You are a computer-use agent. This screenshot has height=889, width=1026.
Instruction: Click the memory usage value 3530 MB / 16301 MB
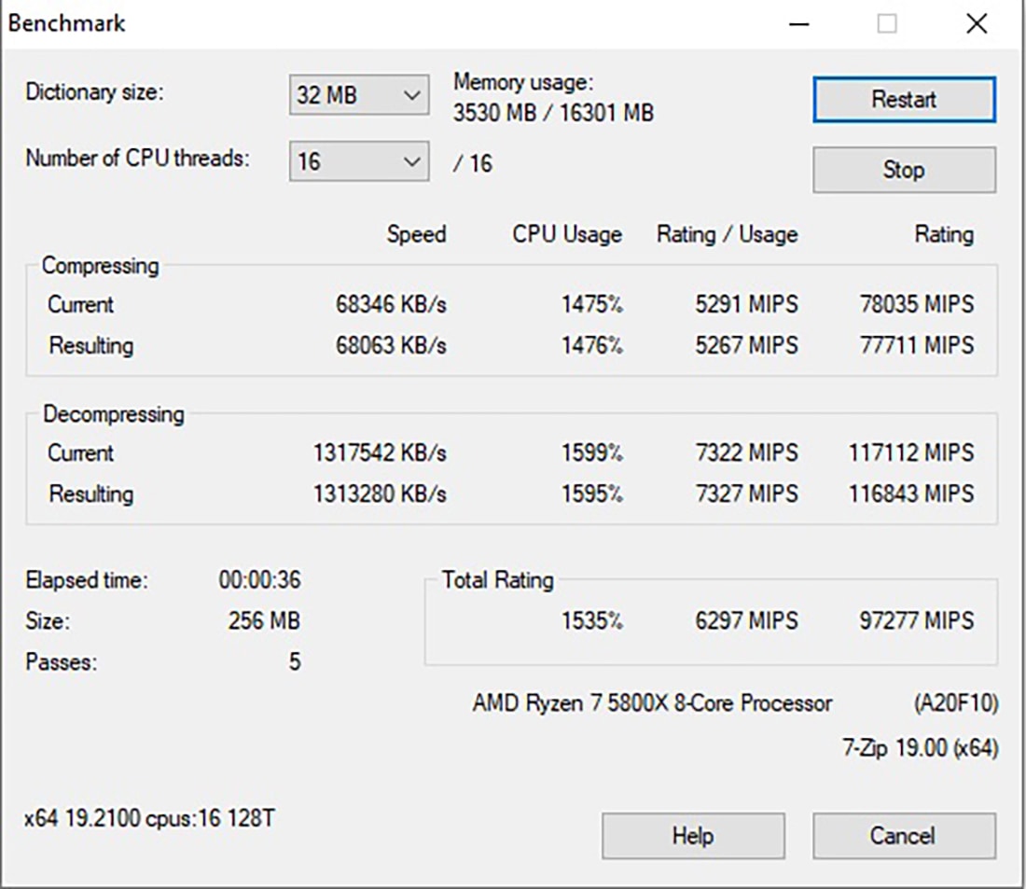pyautogui.click(x=553, y=114)
